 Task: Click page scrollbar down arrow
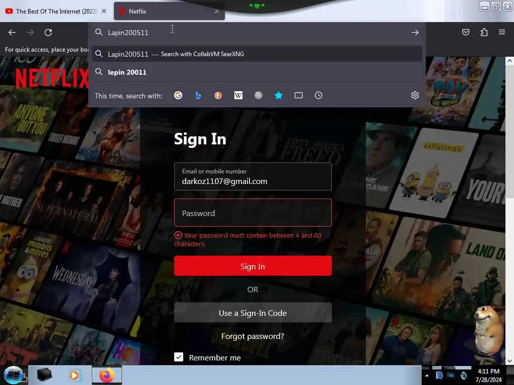coord(509,361)
